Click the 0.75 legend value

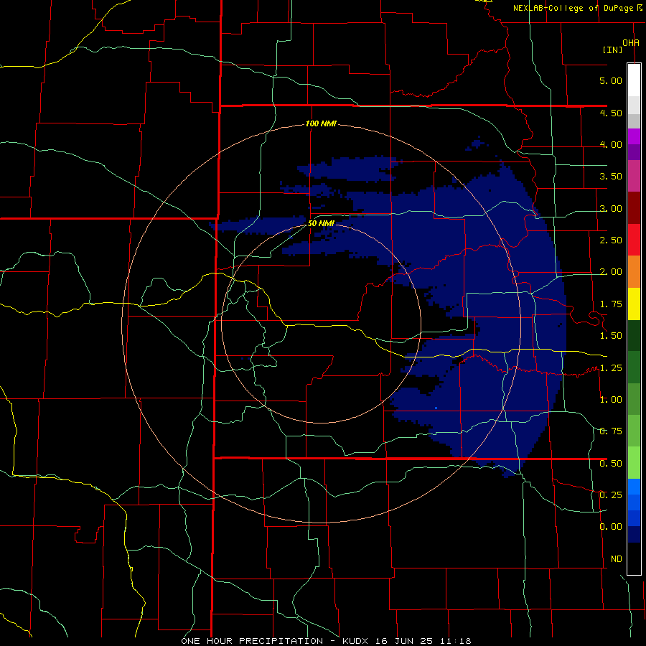pyautogui.click(x=611, y=431)
